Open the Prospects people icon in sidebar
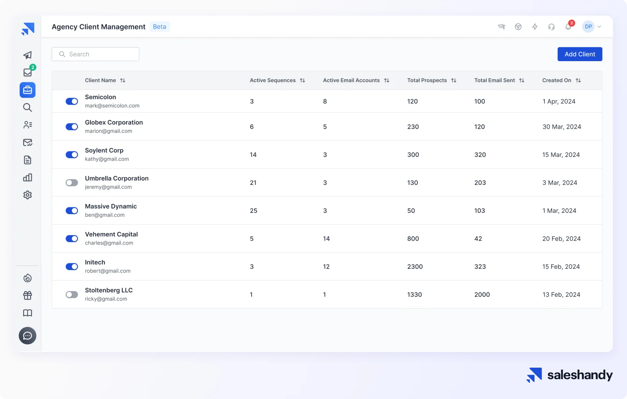 point(27,125)
